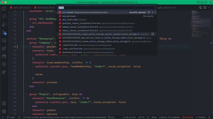Remove avo.en.yml from recently opened
Image resolution: width=213 pixels, height=119 pixels.
tap(153, 12)
